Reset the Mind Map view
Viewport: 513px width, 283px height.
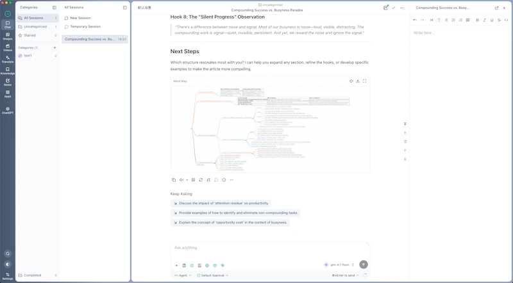pos(351,81)
